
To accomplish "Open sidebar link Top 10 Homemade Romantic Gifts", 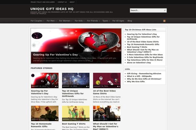I will pos(143,45).
